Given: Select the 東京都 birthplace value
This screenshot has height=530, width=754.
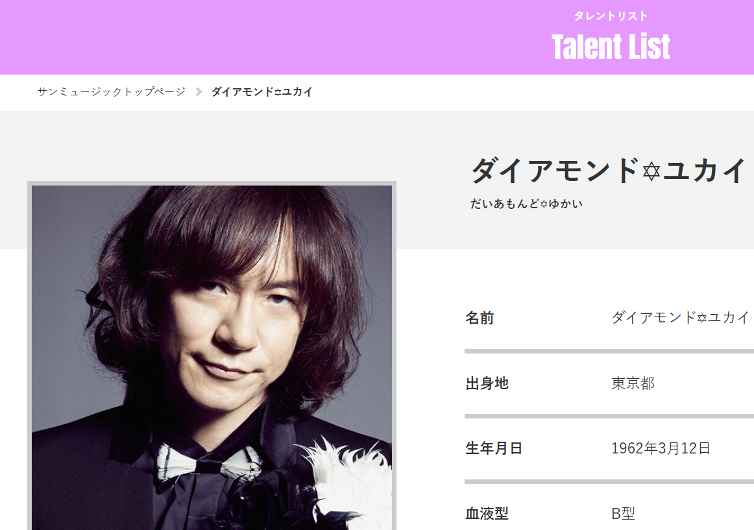Looking at the screenshot, I should (x=633, y=383).
